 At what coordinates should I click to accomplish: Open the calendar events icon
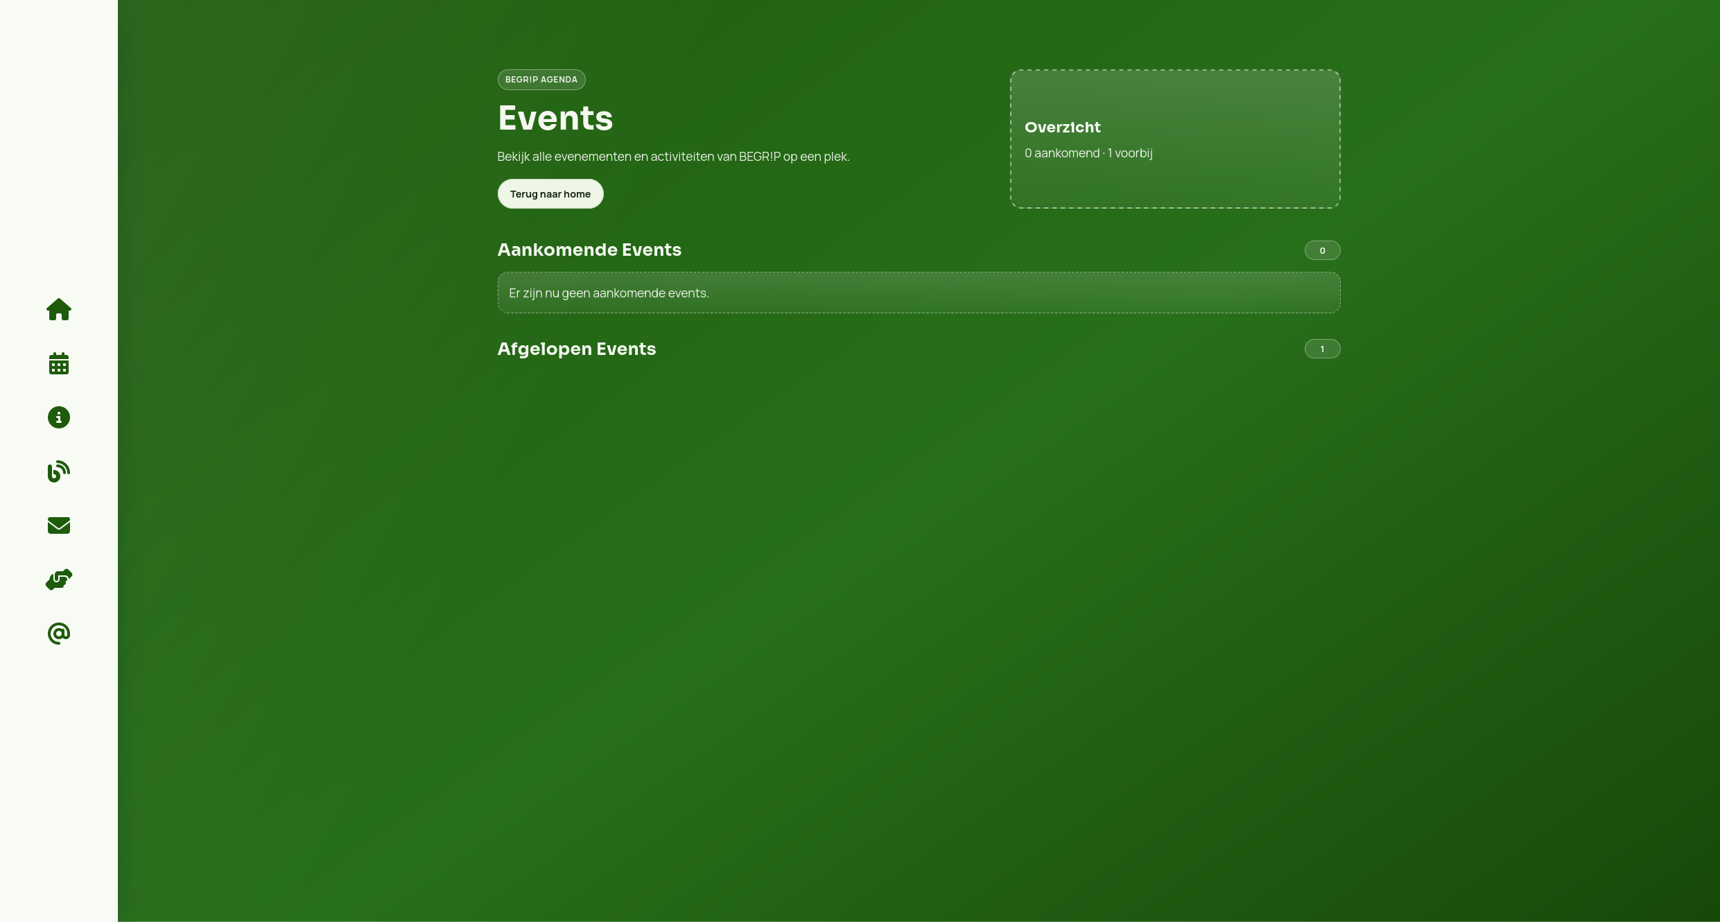tap(59, 363)
